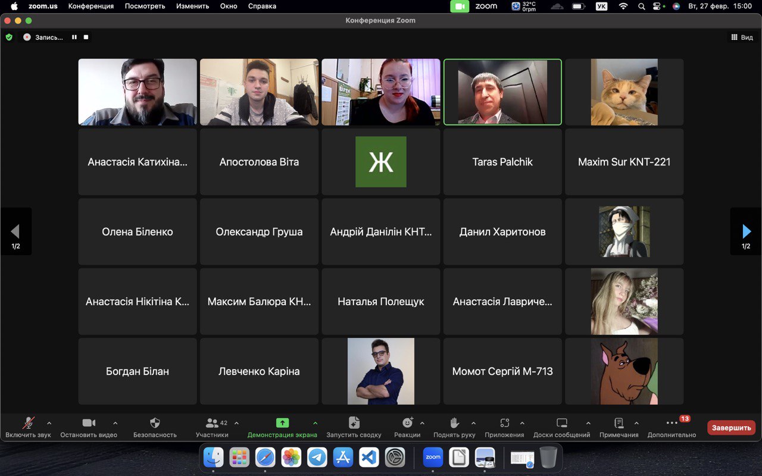Start the meeting summary (Запустить сводку)
762x476 pixels.
tap(354, 423)
